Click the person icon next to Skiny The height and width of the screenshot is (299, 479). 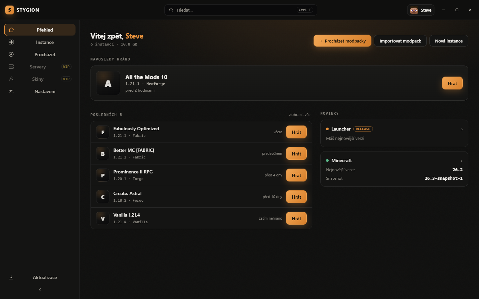(x=11, y=79)
